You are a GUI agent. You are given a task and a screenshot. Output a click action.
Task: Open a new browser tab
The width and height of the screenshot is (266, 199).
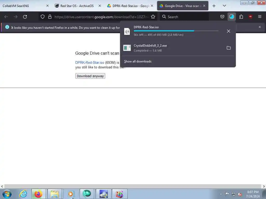(x=214, y=6)
